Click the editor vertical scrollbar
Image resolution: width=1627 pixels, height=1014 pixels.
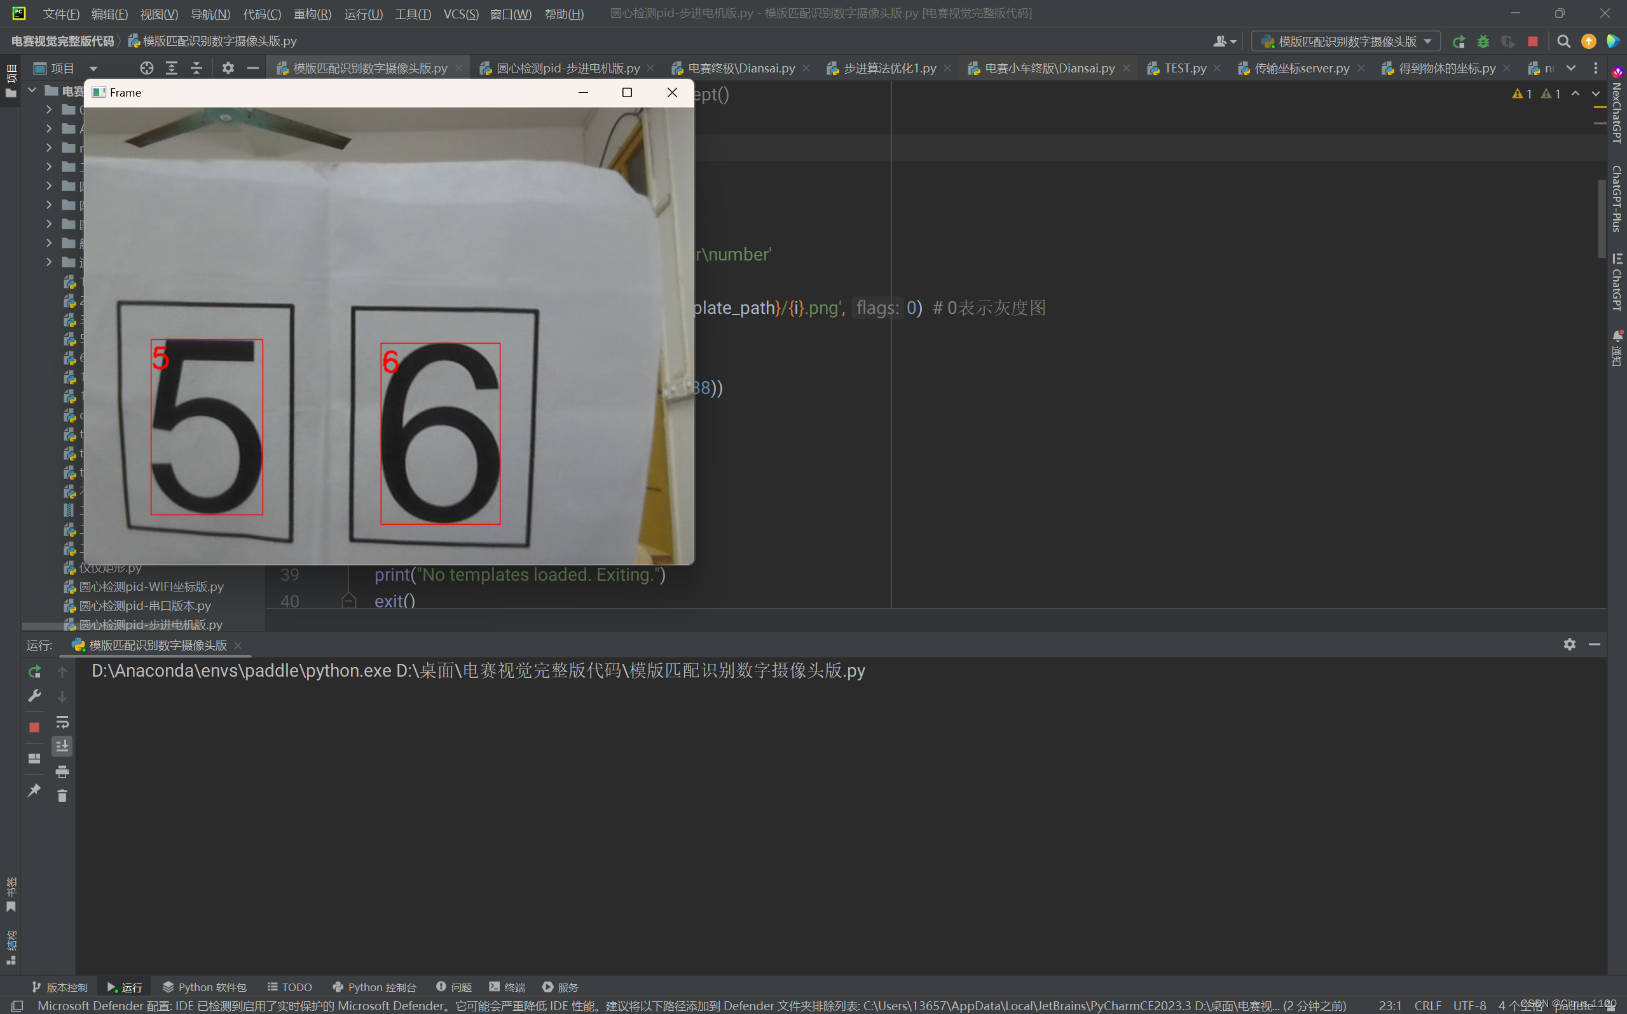(1602, 219)
